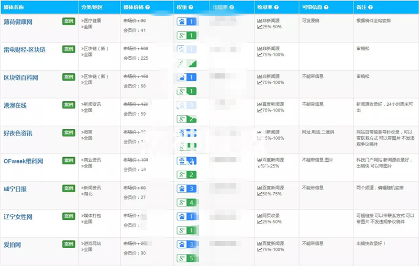Click the help icon next to 收录率 header
Image resolution: width=419 pixels, height=266 pixels.
(277, 7)
